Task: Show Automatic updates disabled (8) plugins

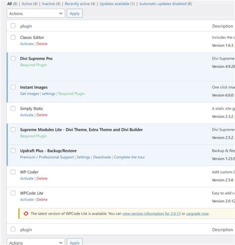Action: pos(165,4)
